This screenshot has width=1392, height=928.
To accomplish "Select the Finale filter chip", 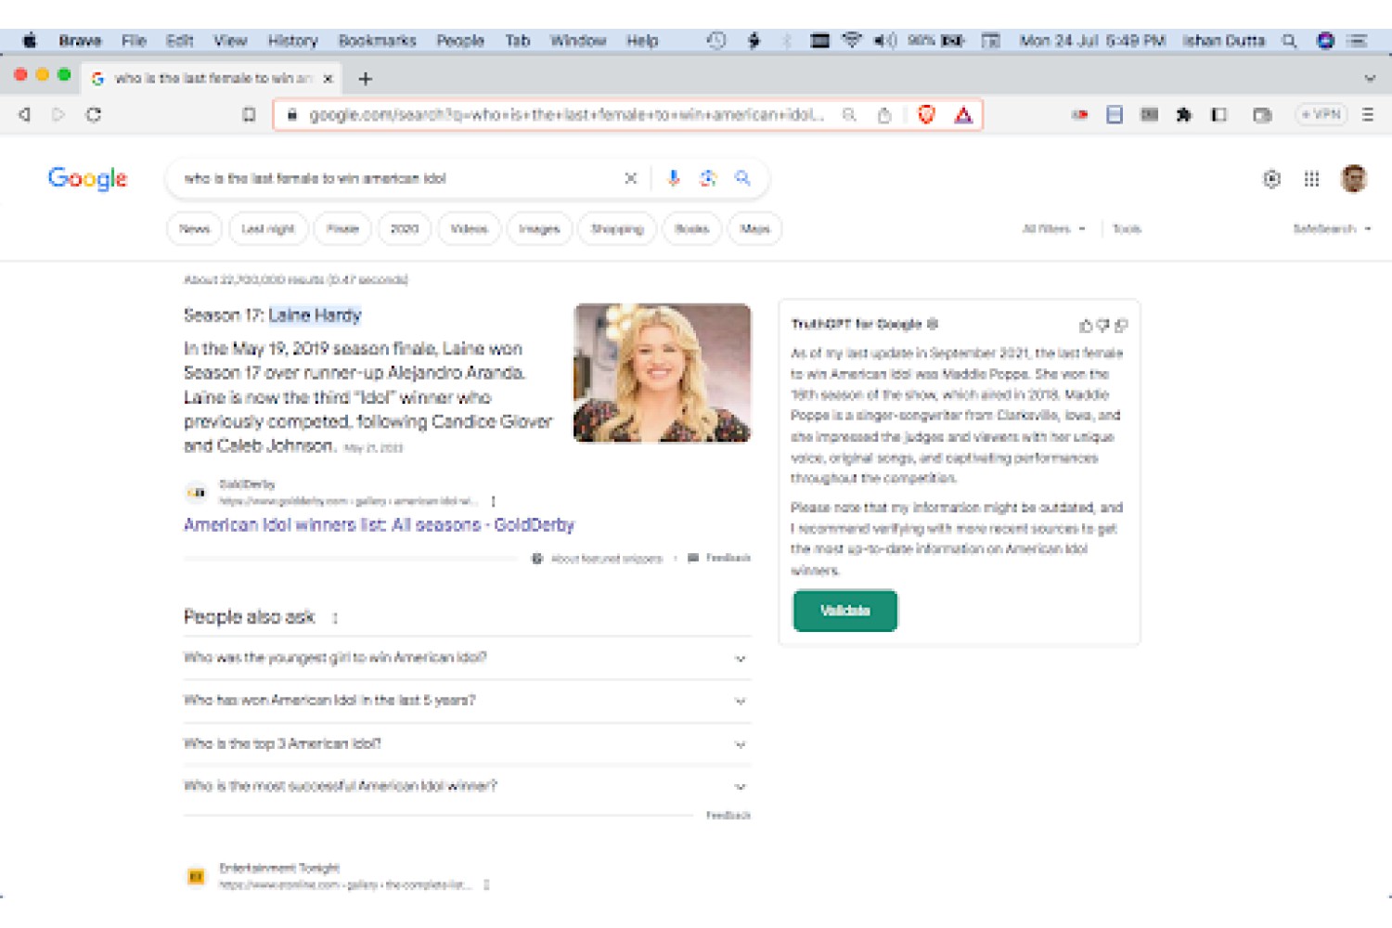I will (342, 229).
